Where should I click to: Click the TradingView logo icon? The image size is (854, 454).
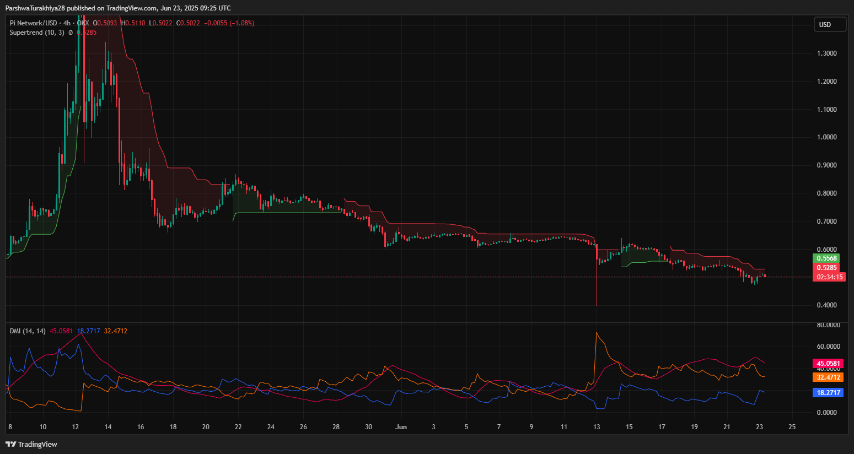[x=10, y=444]
